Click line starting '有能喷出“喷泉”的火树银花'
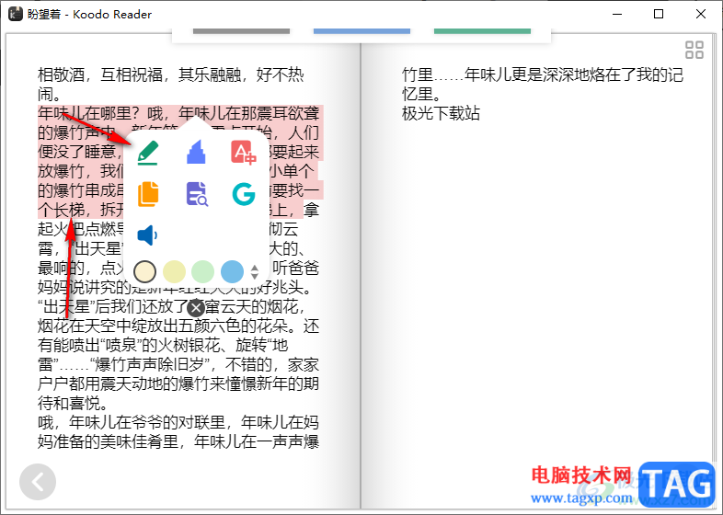The image size is (723, 515). tap(163, 345)
